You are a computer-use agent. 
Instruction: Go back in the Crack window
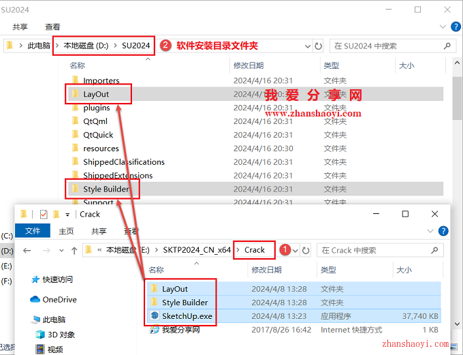tap(27, 251)
